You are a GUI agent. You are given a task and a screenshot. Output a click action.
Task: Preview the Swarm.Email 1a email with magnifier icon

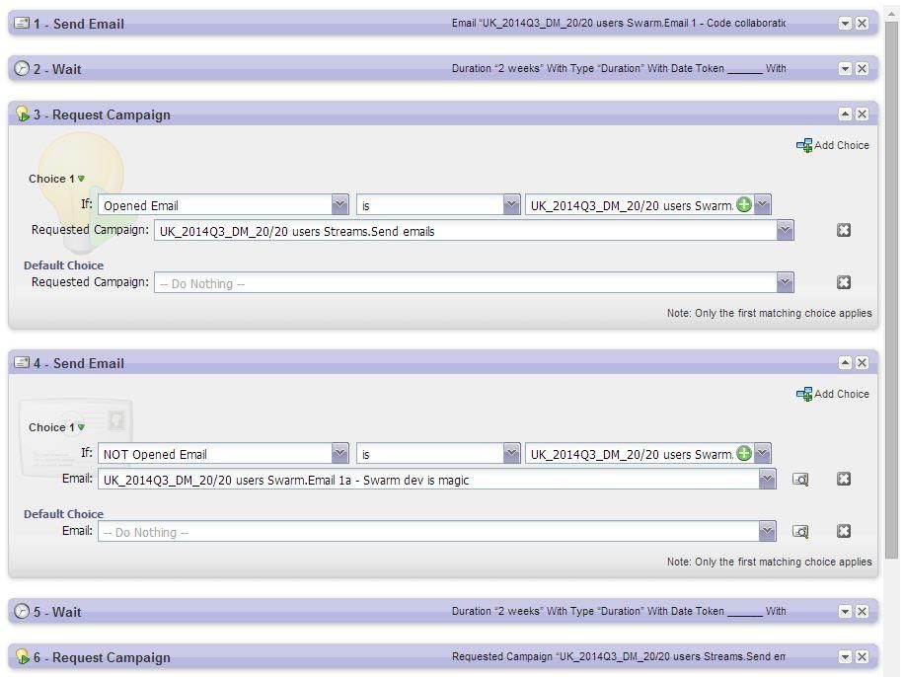(x=800, y=480)
